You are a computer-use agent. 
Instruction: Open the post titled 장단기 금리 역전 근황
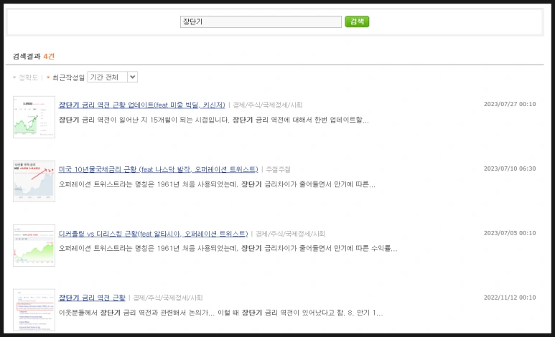coord(92,298)
